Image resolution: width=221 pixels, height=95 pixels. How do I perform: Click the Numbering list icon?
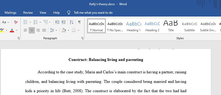click(36, 22)
